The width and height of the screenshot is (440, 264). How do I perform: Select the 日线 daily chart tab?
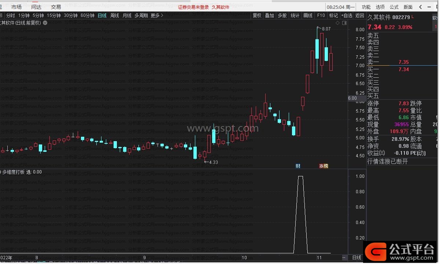102,15
